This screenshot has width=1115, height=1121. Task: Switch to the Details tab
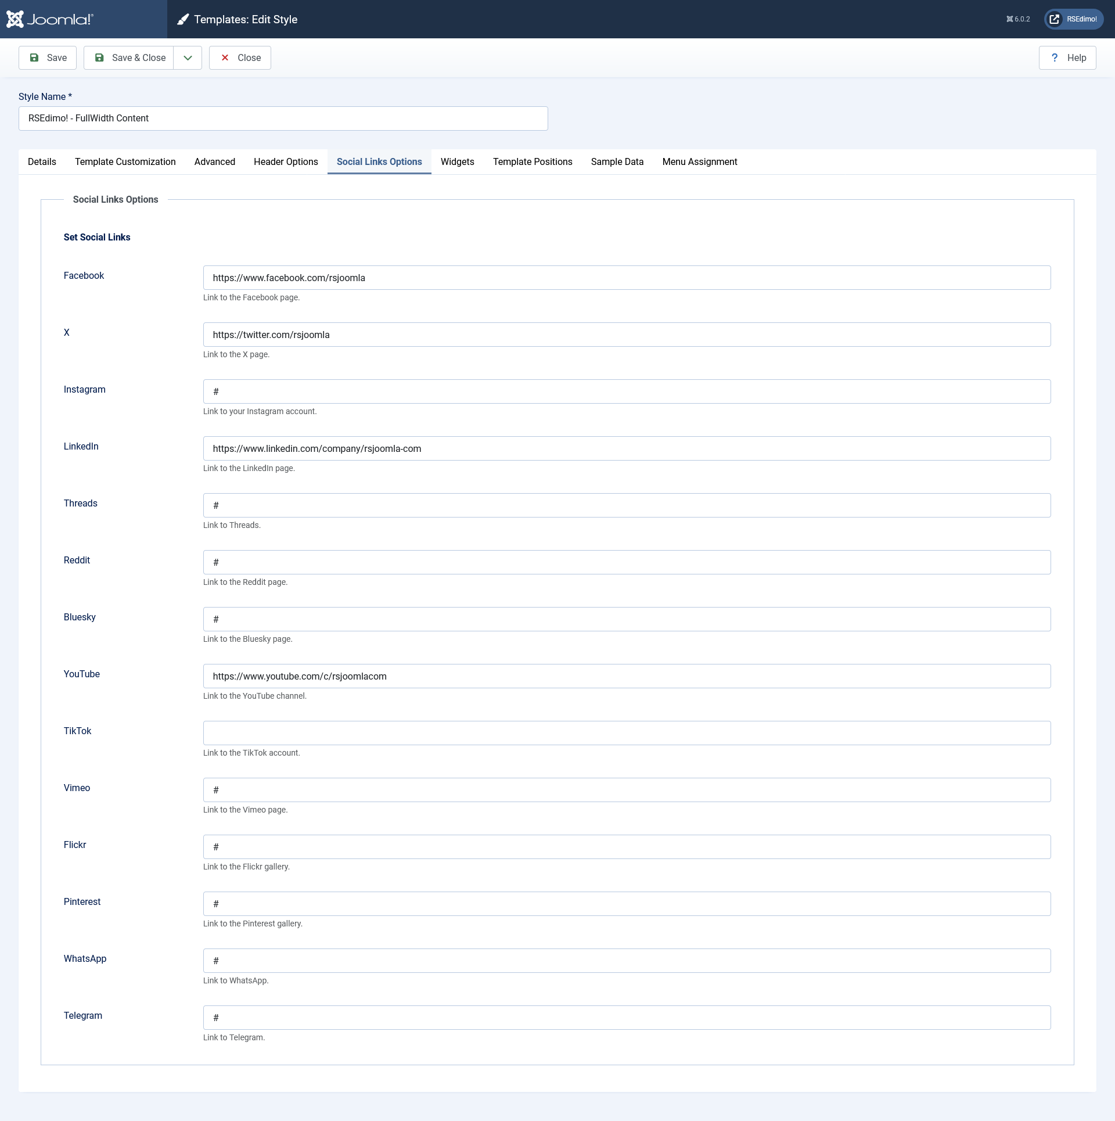[42, 161]
